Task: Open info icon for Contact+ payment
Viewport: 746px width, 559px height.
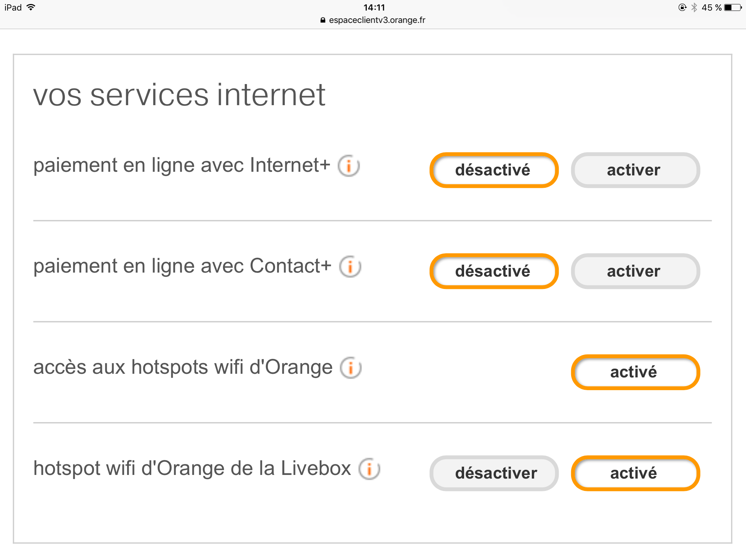Action: (350, 267)
